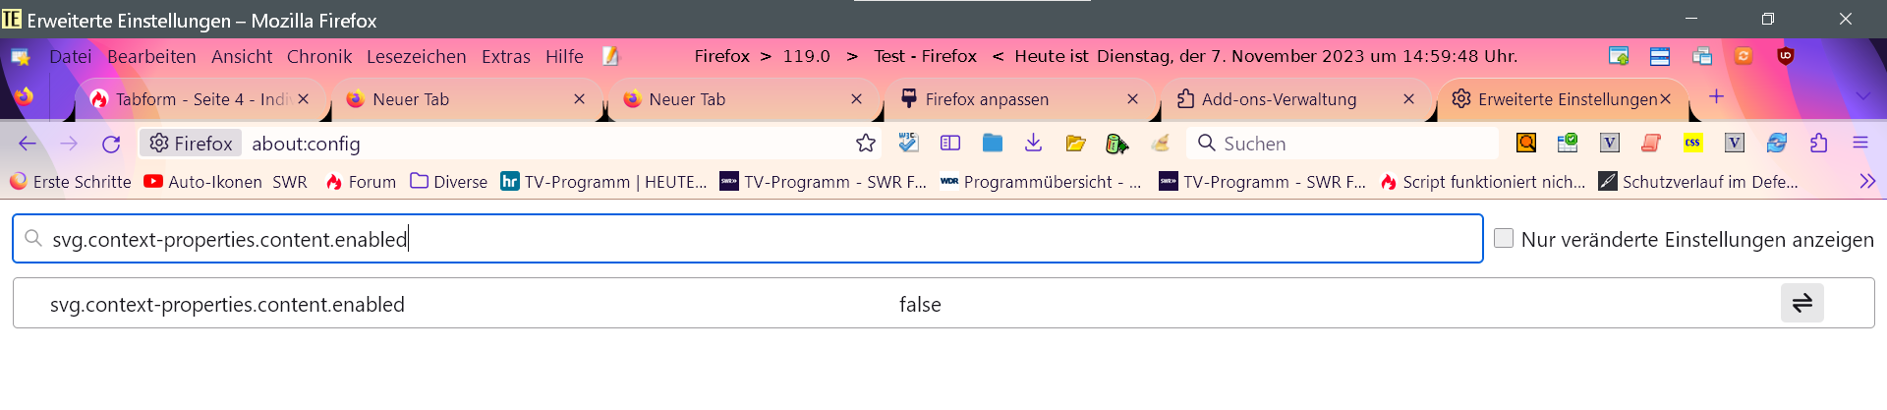Toggle the sidebar view icon
1887x410 pixels.
[949, 144]
